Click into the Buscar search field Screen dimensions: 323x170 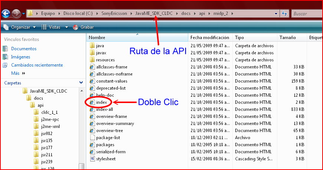pos(307,14)
